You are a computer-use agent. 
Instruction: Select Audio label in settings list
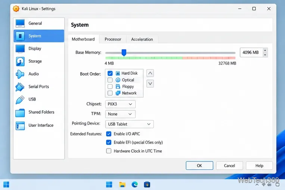point(34,74)
